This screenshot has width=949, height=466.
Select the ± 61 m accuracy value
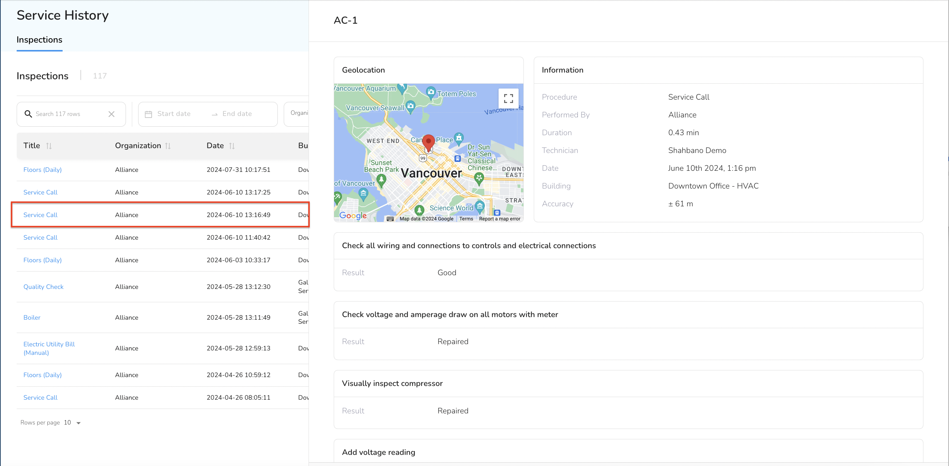(x=680, y=204)
